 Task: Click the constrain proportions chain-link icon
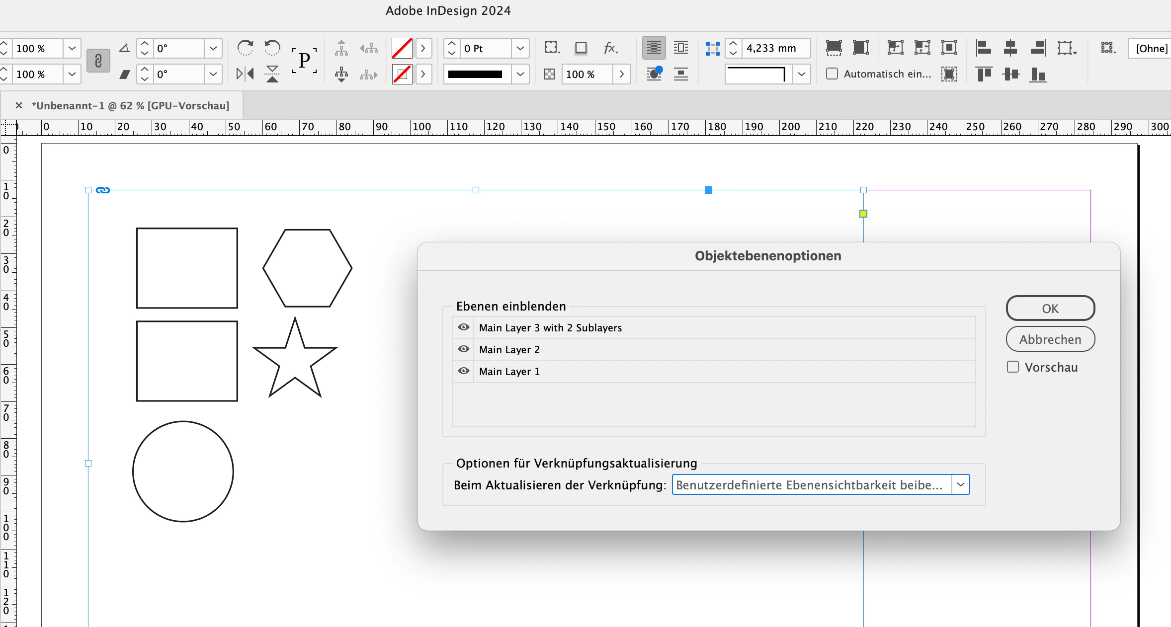pyautogui.click(x=98, y=61)
